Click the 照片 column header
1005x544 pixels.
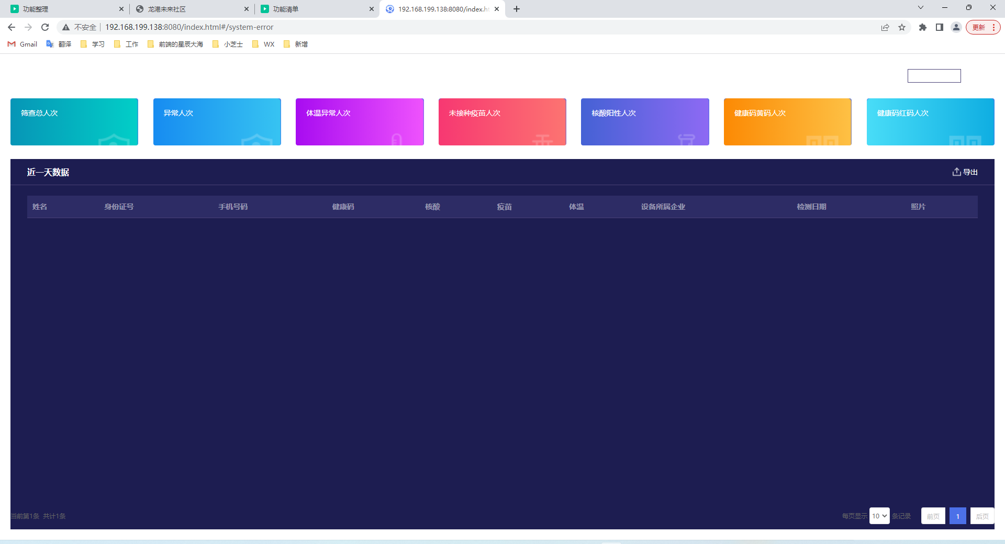point(918,207)
